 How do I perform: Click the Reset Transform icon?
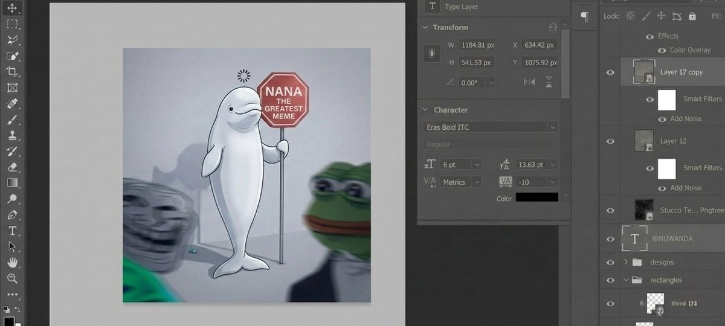coord(552,27)
